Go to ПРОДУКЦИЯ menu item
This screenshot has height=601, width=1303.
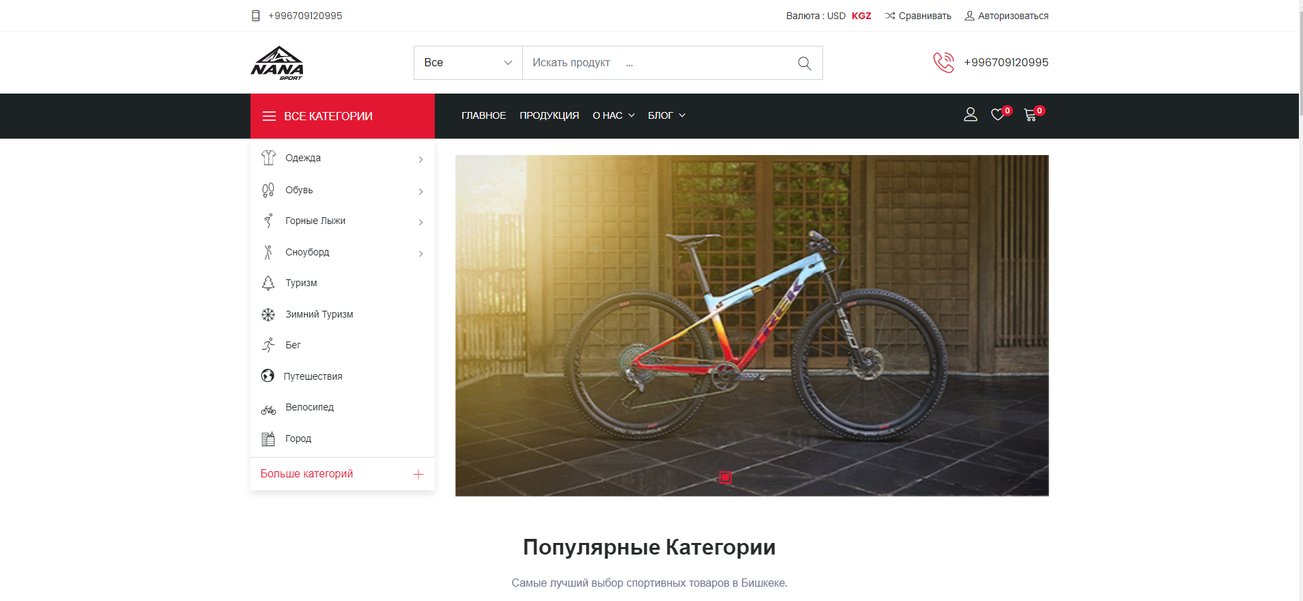coord(549,115)
